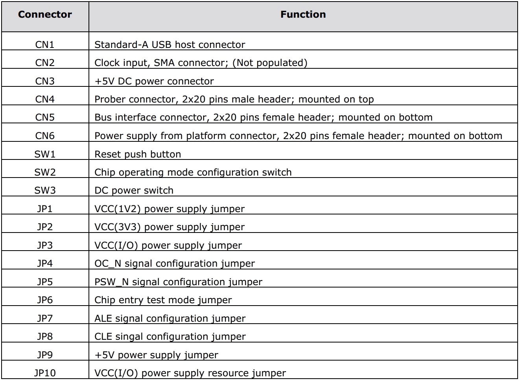Click the Reset push button description
The image size is (520, 381).
pos(138,154)
